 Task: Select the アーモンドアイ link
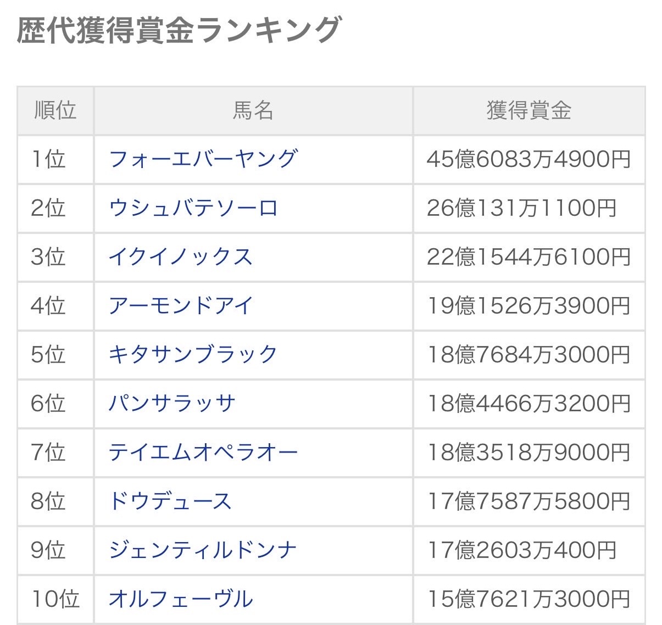180,305
